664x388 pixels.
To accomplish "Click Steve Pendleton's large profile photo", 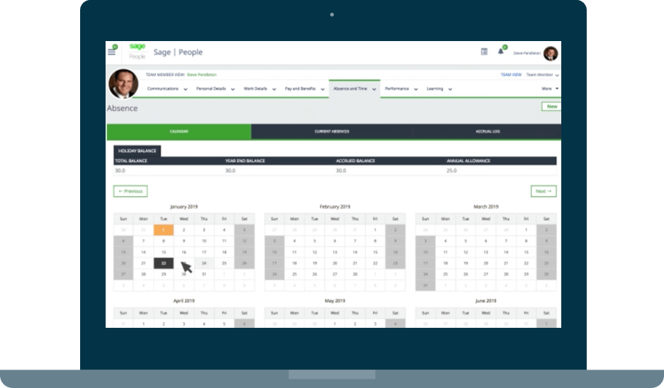I will coord(123,84).
